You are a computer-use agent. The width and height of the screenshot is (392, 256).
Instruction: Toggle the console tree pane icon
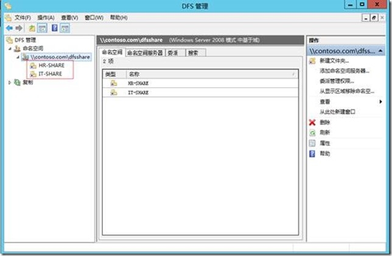(42, 28)
